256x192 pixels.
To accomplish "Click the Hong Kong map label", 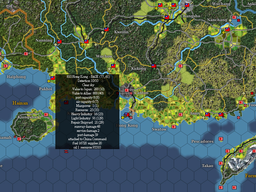I will (x=127, y=125).
